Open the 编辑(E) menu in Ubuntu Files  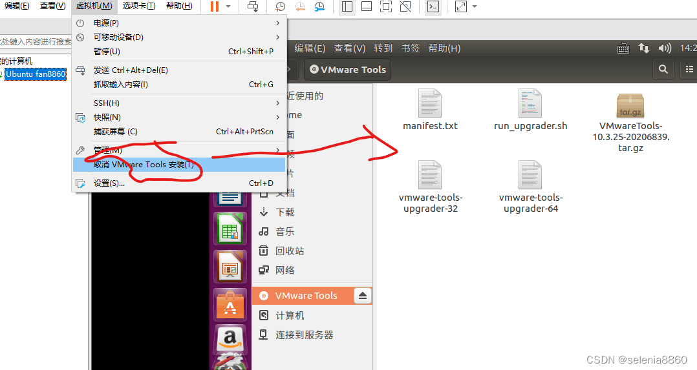point(310,48)
